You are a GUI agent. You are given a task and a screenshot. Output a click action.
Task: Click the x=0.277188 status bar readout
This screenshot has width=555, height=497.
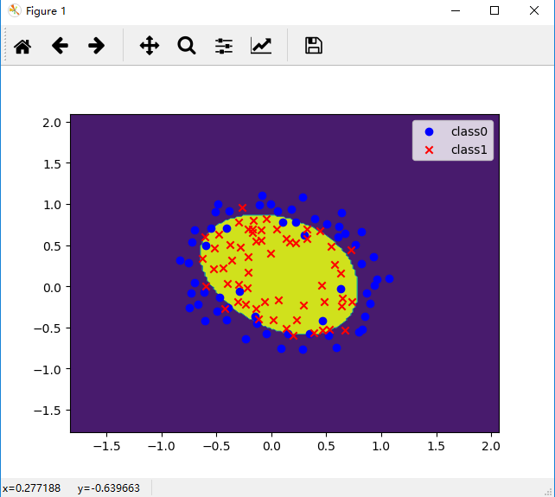[31, 488]
